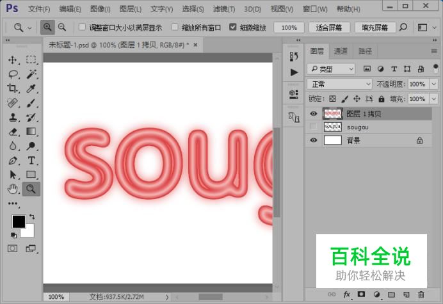Select the Magic Wand tool
Viewport: 443px width, 304px height.
31,74
